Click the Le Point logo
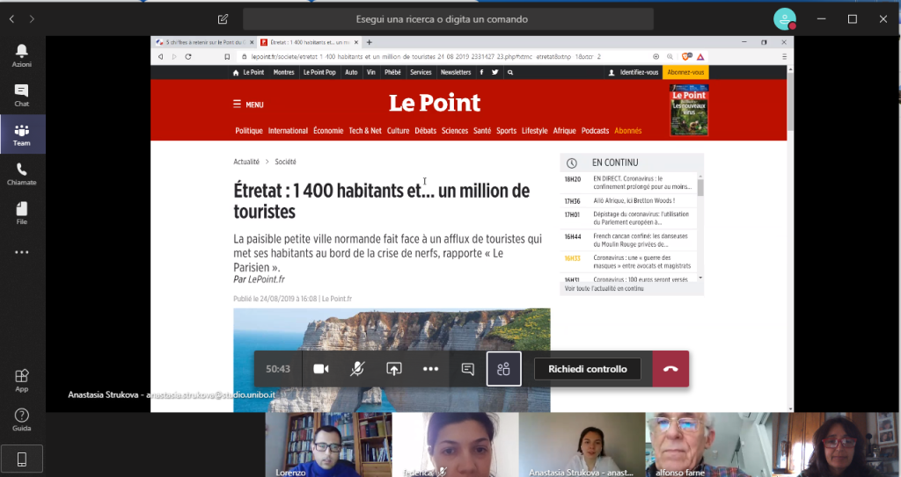 435,103
